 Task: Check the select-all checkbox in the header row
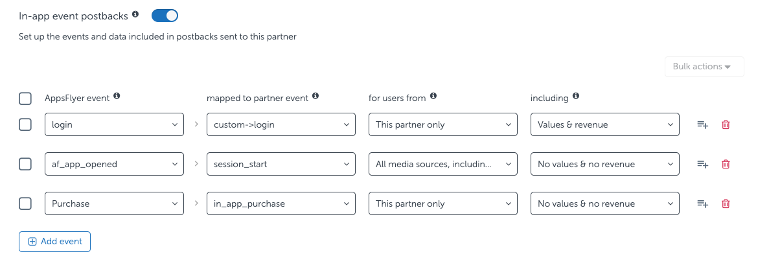(x=25, y=98)
